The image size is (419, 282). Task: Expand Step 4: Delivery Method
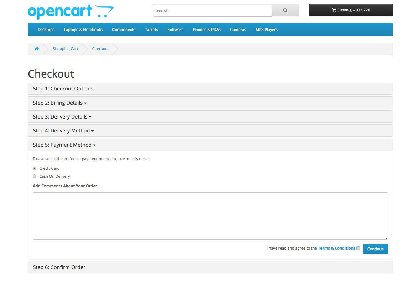click(63, 131)
